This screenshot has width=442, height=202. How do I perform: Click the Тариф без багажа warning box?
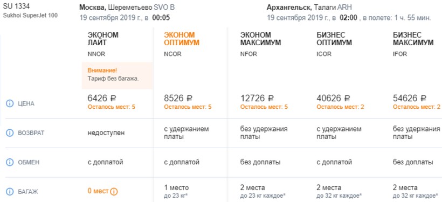click(118, 75)
